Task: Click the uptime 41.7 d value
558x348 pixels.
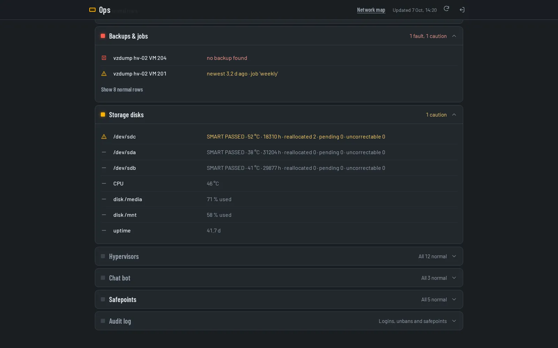Action: [214, 230]
